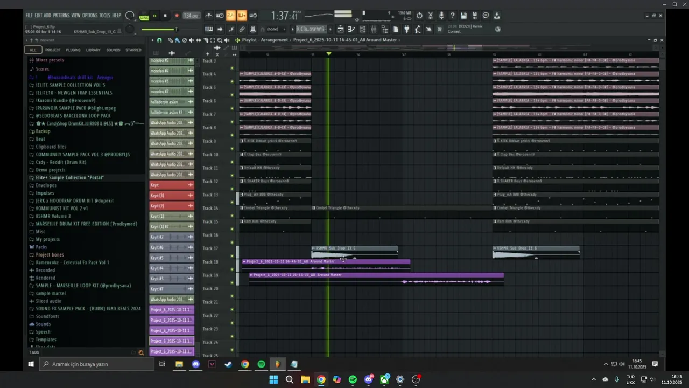Screen dimensions: 689x388
Task: Toggle loop recording button
Action: click(x=253, y=16)
